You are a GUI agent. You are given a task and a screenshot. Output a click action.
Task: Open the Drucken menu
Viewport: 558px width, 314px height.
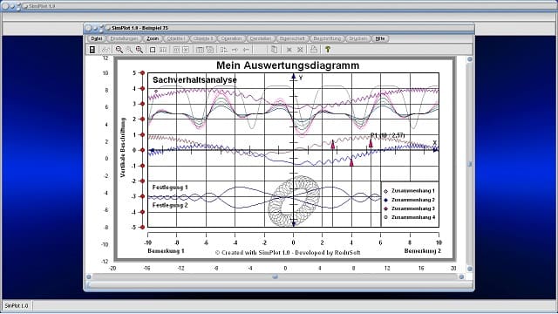click(357, 38)
